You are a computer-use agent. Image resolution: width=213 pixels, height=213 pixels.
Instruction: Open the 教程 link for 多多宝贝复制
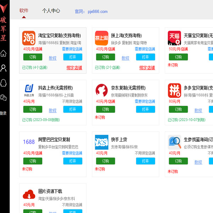198,110
